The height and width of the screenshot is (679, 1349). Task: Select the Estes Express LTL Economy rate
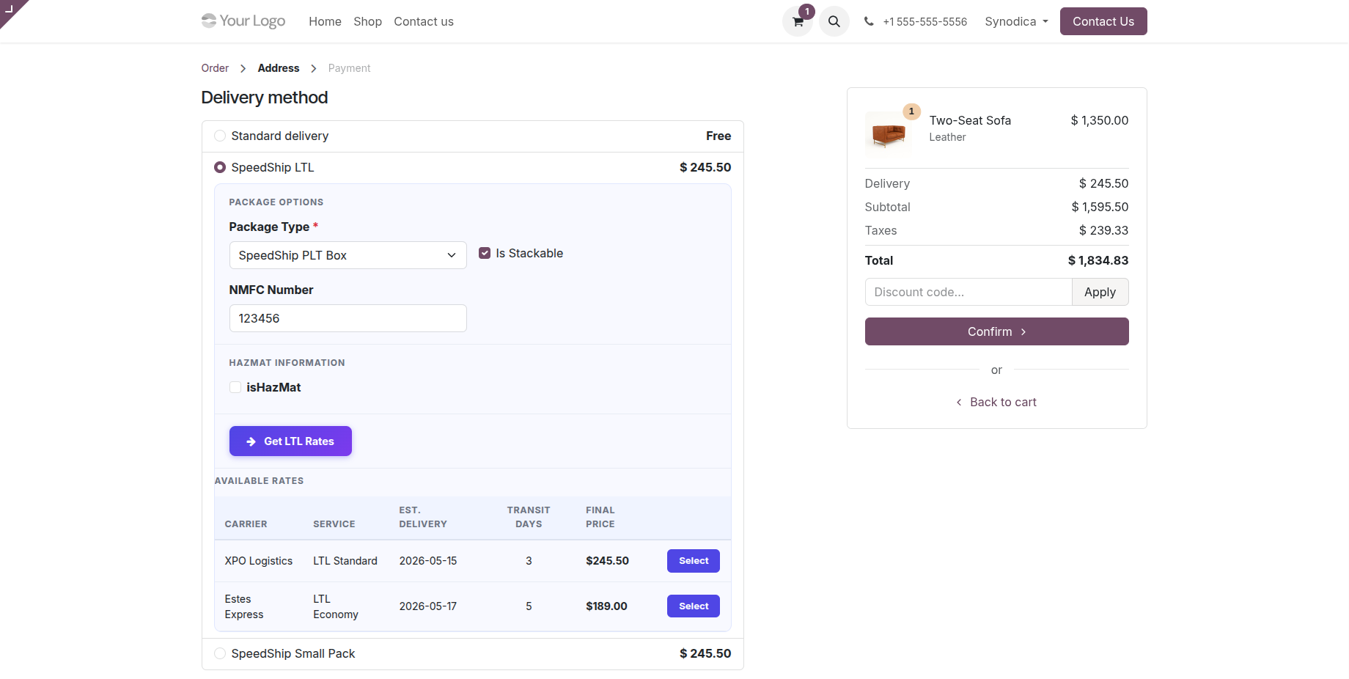point(694,606)
